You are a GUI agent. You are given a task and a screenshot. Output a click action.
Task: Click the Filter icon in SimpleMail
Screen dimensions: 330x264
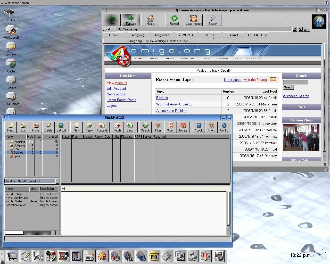pyautogui.click(x=158, y=127)
